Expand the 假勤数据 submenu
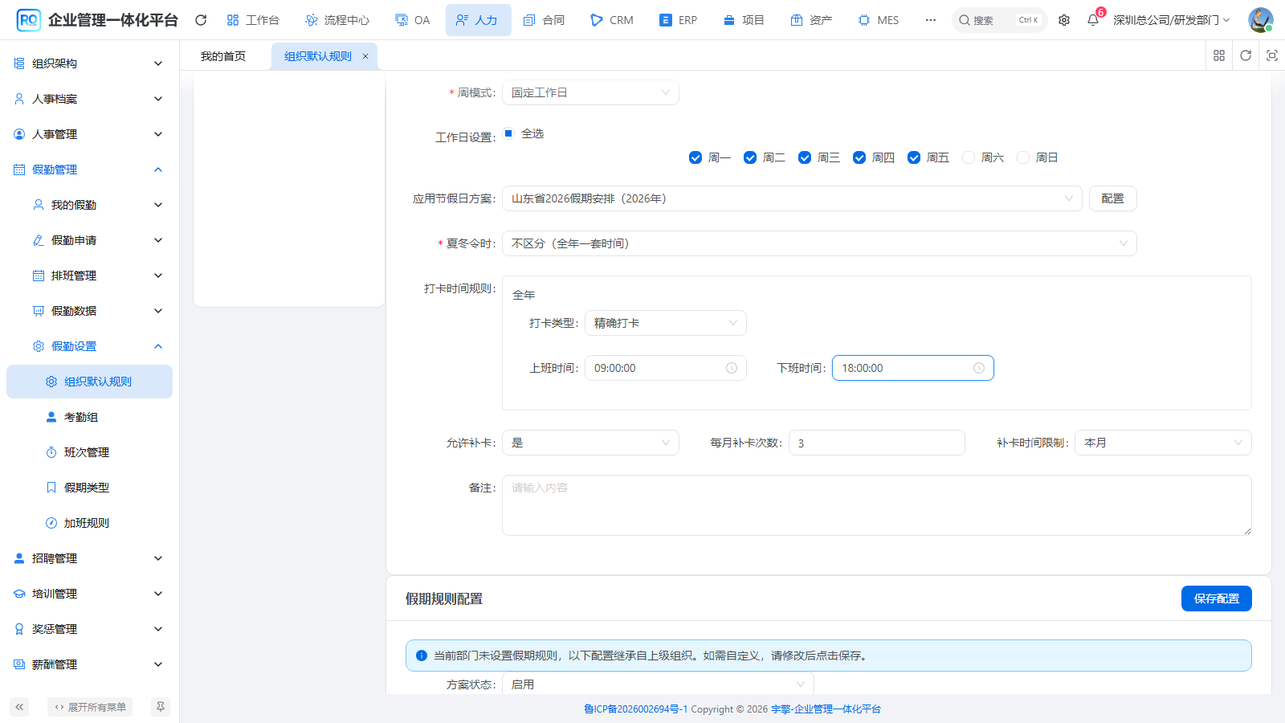1285x723 pixels. (89, 311)
